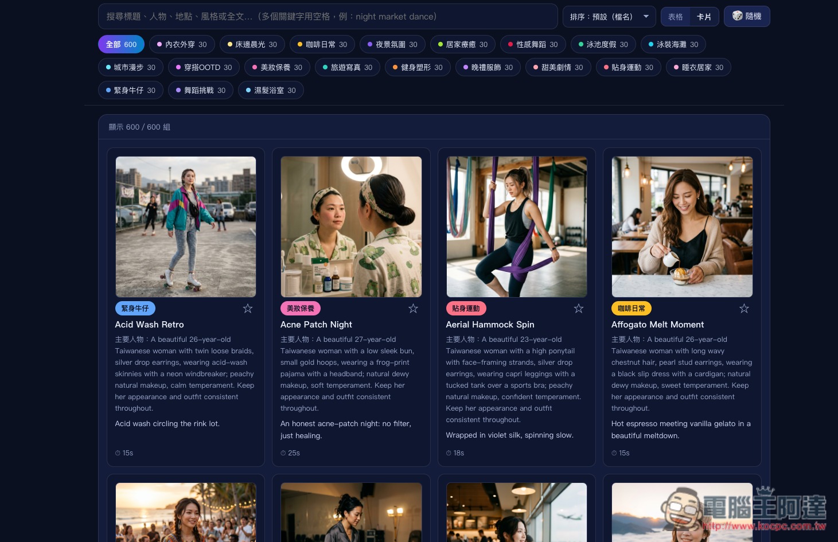Filter by 舞蹈挑戰 chip
This screenshot has width=838, height=542.
201,91
